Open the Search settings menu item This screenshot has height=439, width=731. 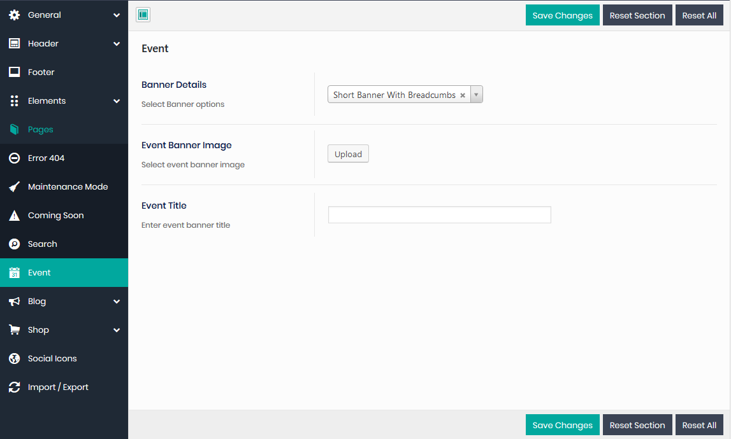pyautogui.click(x=42, y=244)
